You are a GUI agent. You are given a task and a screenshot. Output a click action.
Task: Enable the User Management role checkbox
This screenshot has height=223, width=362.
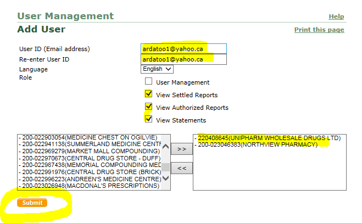[x=148, y=81]
